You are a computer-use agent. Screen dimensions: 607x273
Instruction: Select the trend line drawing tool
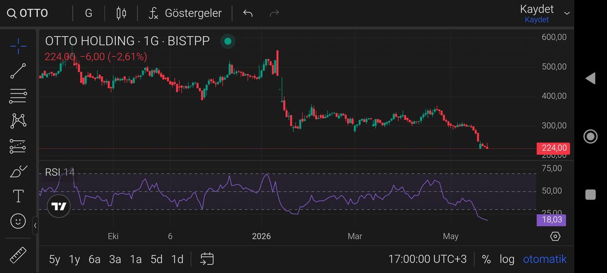[18, 71]
